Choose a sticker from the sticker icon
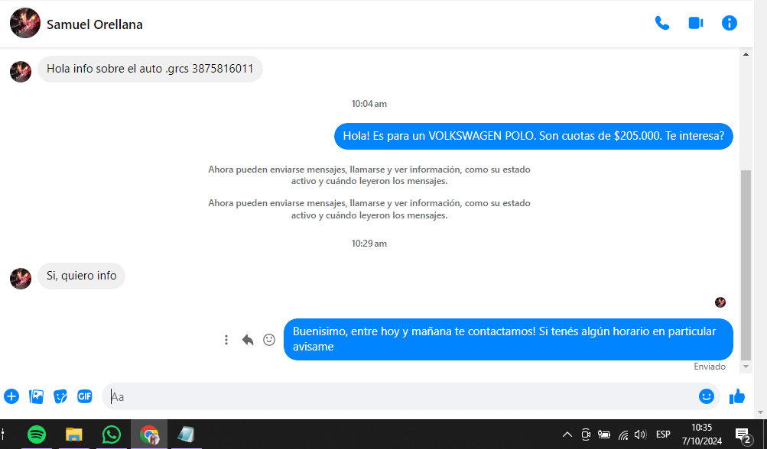 pyautogui.click(x=60, y=396)
